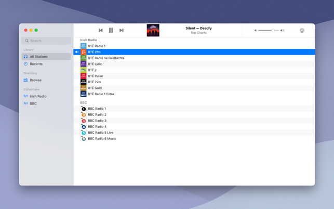
Task: Click the BBC section header in list
Action: coord(84,102)
